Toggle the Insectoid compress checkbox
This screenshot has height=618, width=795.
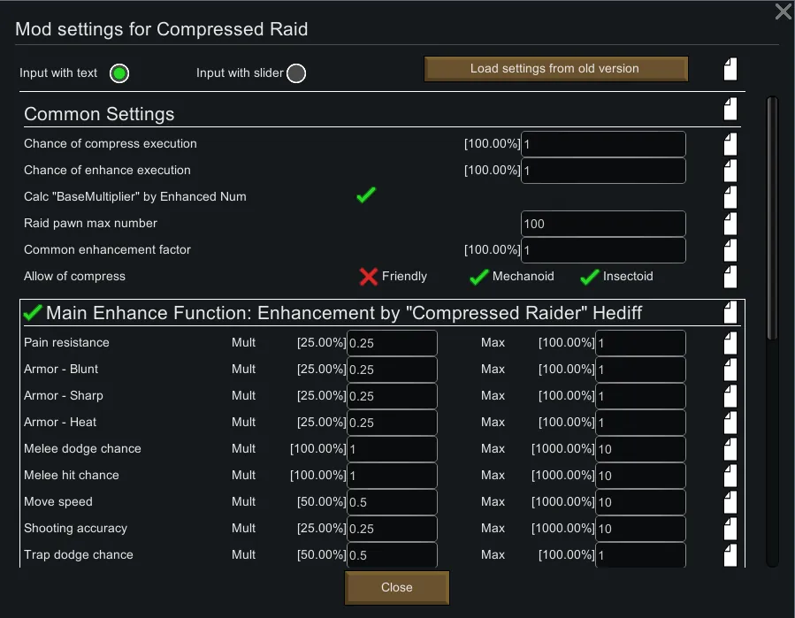coord(589,277)
